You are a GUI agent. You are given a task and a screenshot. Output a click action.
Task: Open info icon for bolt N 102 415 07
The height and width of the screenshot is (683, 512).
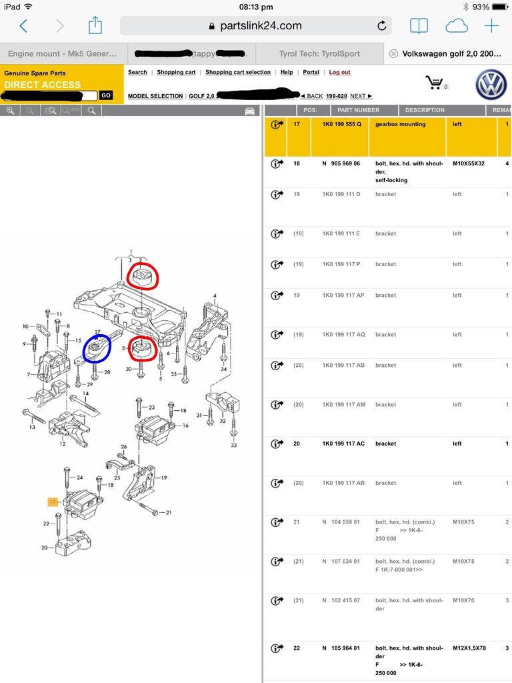tap(277, 601)
